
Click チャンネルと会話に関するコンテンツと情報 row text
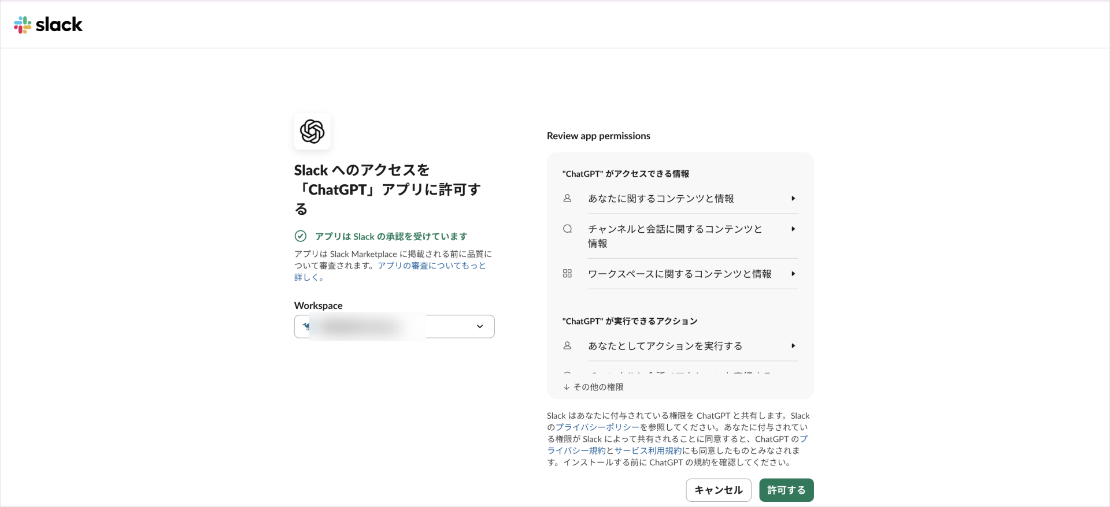675,236
